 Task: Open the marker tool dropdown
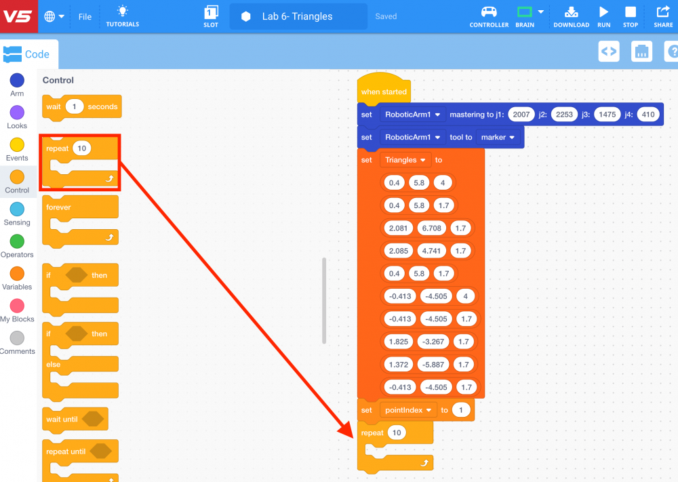coord(498,137)
